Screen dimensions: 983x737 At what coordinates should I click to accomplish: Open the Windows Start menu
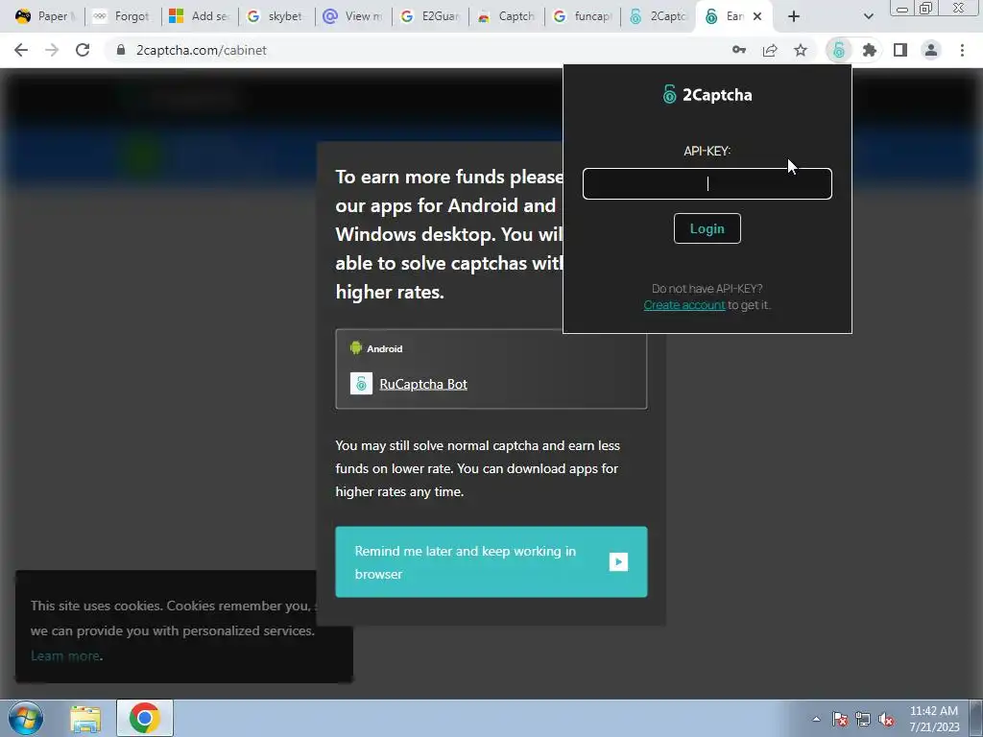click(x=26, y=718)
